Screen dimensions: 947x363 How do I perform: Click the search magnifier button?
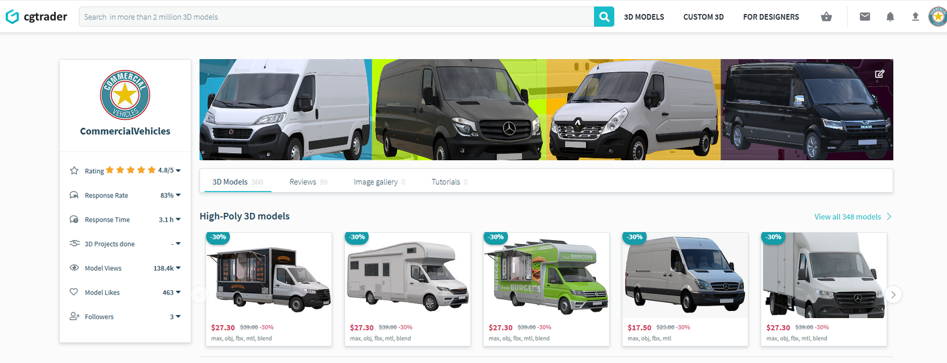click(x=604, y=17)
